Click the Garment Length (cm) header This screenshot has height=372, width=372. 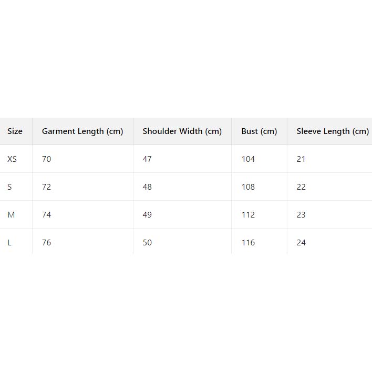tap(82, 131)
